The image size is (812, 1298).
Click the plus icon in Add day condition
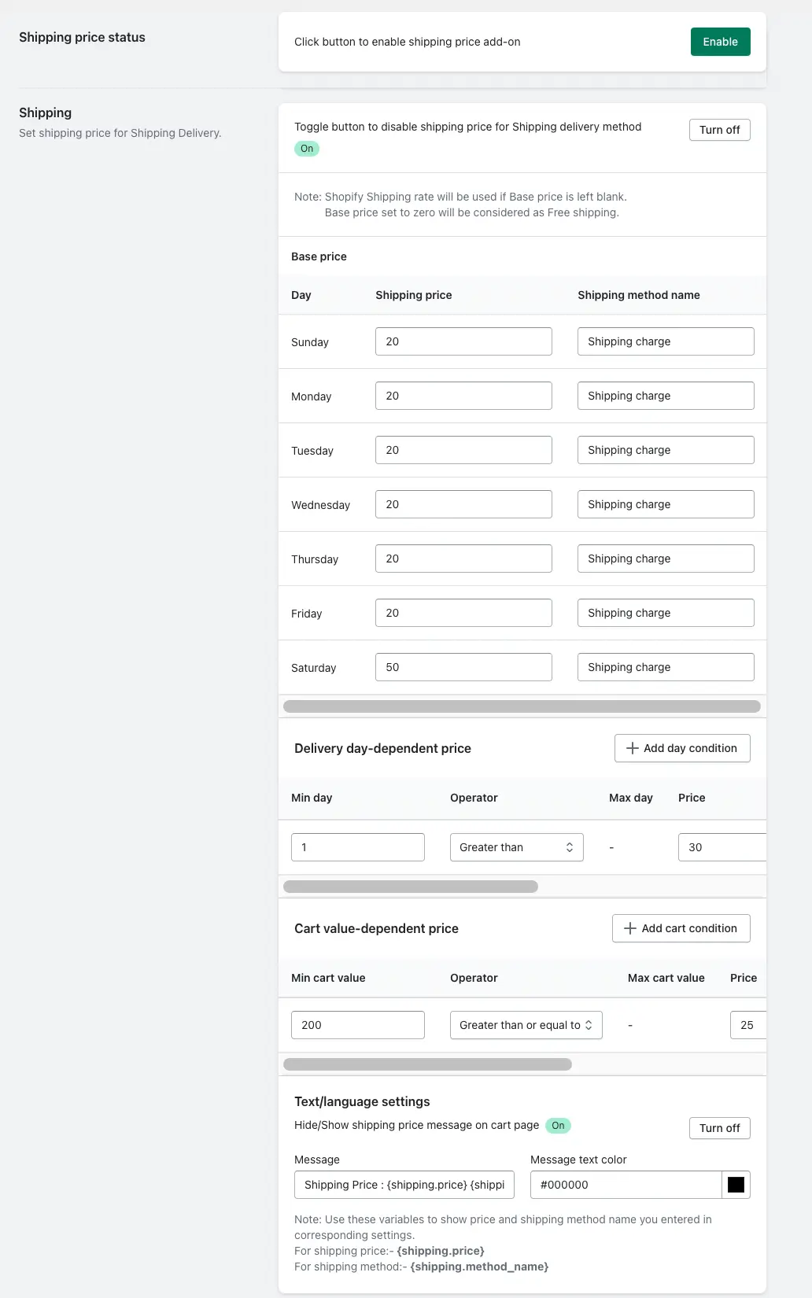(x=632, y=748)
